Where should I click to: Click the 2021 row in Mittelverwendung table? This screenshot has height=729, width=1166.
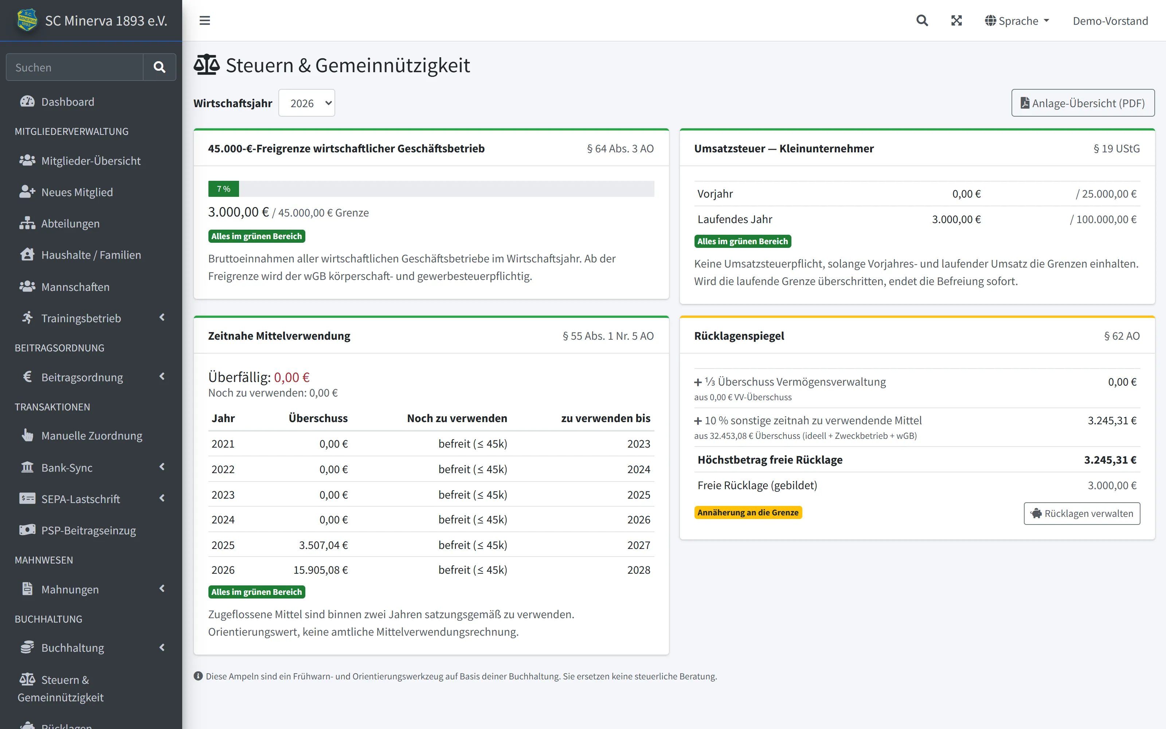coord(431,444)
